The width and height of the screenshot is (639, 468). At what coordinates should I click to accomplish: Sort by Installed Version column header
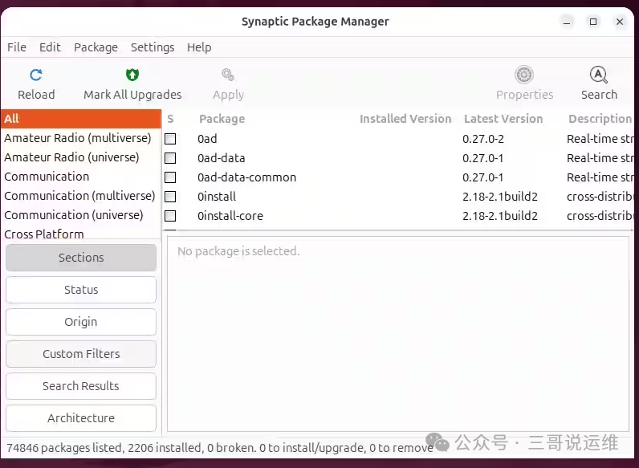[x=405, y=119]
